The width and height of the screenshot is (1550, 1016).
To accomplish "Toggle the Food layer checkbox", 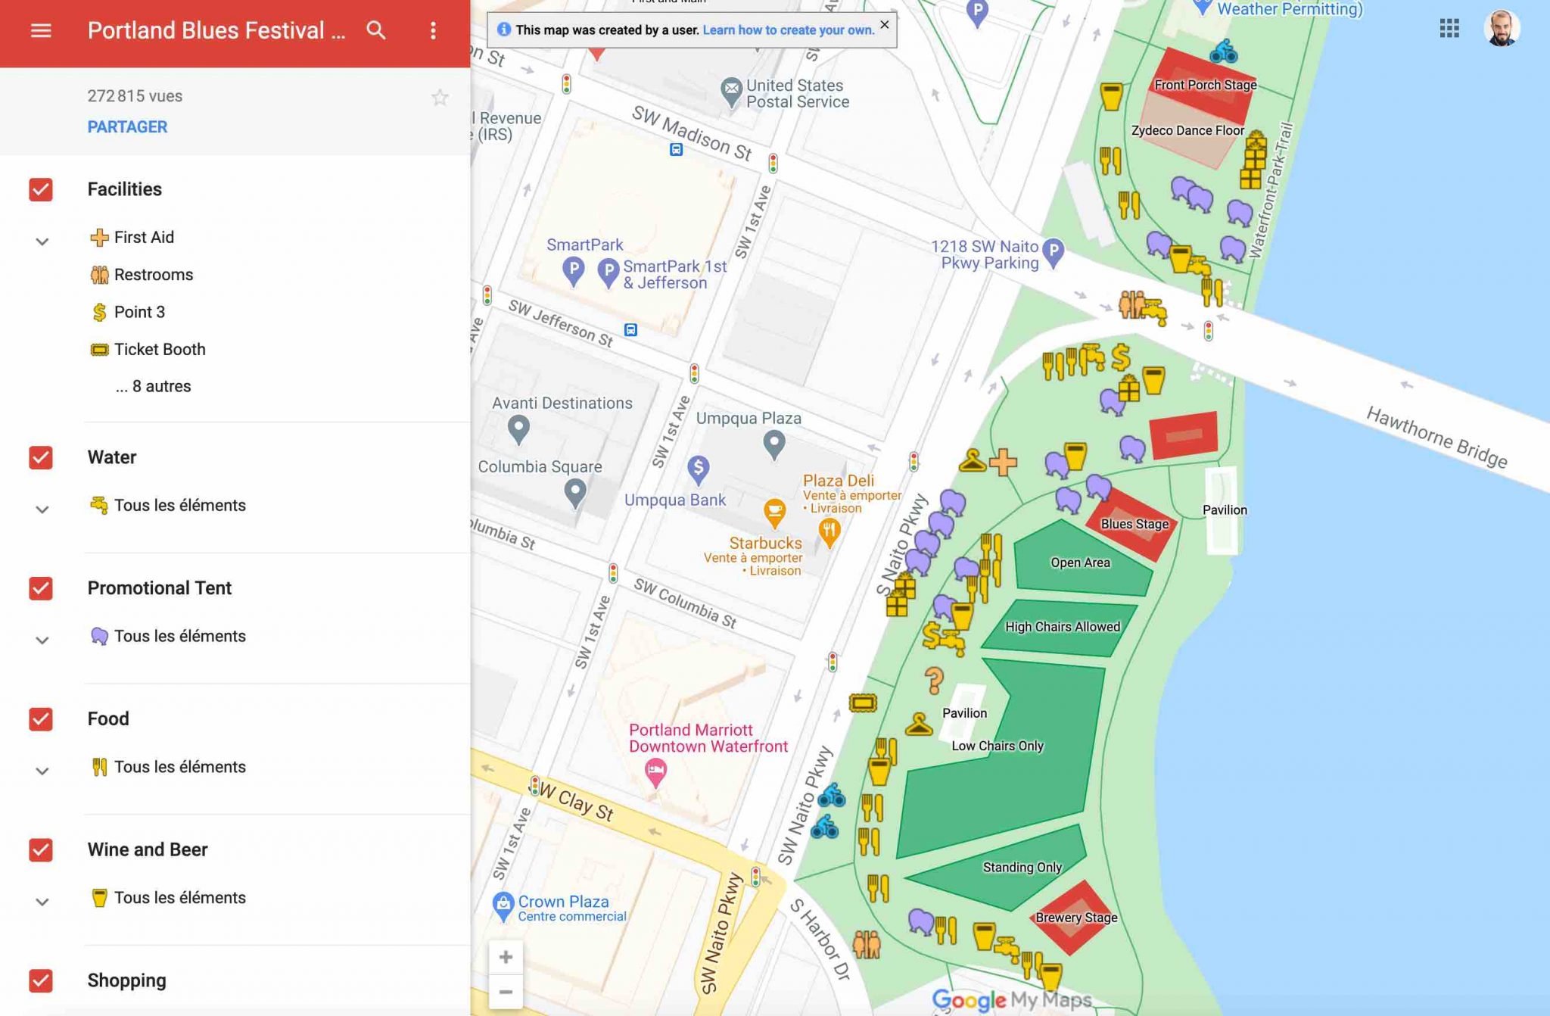I will click(x=41, y=718).
